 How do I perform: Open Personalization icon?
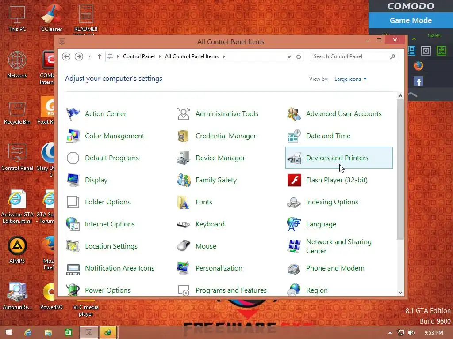pos(184,268)
